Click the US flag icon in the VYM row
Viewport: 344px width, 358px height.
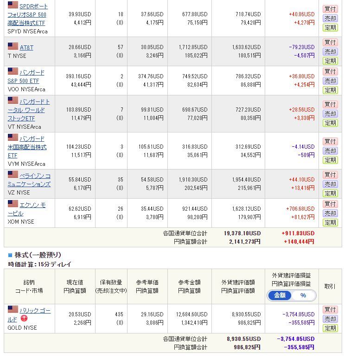click(x=13, y=138)
